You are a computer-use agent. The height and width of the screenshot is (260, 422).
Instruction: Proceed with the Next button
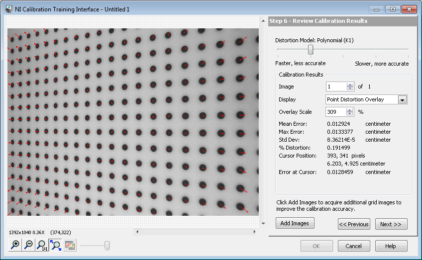click(391, 224)
